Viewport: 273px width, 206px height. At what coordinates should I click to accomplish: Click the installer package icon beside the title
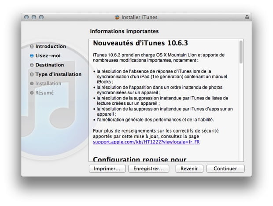point(117,17)
